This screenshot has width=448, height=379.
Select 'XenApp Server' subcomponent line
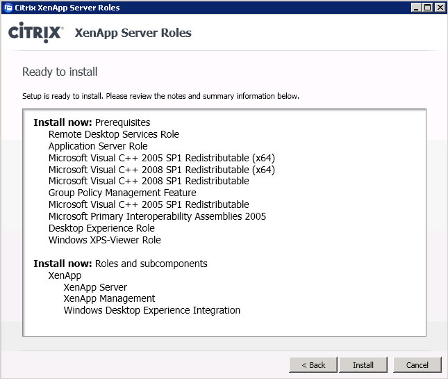point(95,287)
